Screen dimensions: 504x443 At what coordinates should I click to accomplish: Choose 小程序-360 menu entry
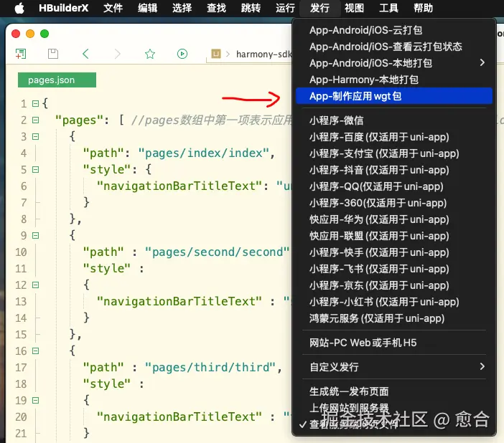pyautogui.click(x=394, y=203)
